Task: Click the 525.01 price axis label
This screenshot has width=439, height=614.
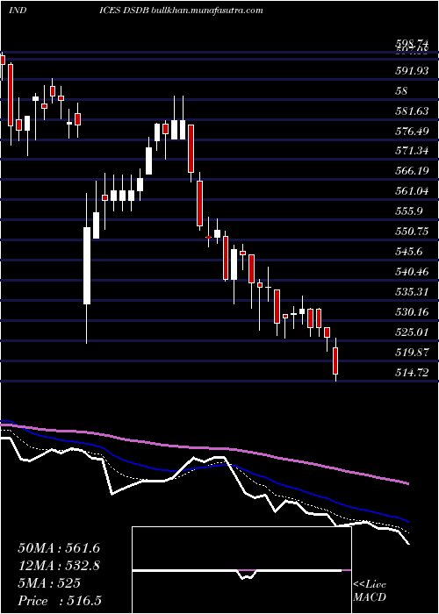Action: (x=412, y=332)
